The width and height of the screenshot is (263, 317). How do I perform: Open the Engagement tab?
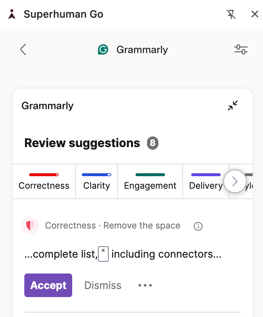pyautogui.click(x=150, y=181)
